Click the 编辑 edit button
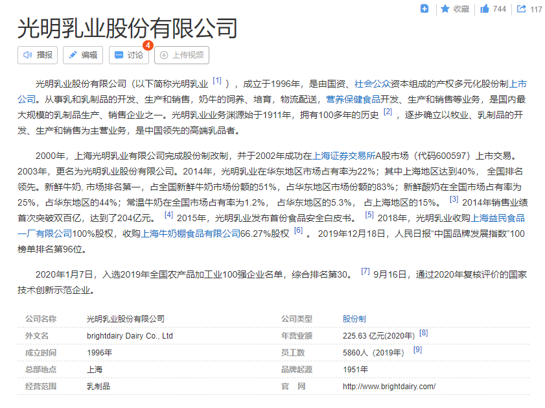 tap(83, 55)
